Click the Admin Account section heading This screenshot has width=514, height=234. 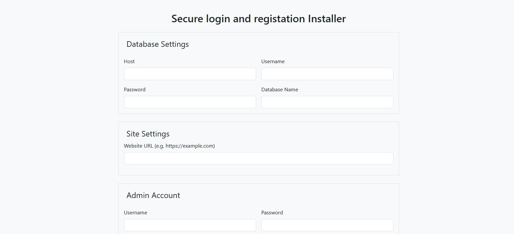(153, 195)
